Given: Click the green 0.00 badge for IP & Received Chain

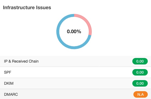Looking at the screenshot, I should tap(140, 61).
